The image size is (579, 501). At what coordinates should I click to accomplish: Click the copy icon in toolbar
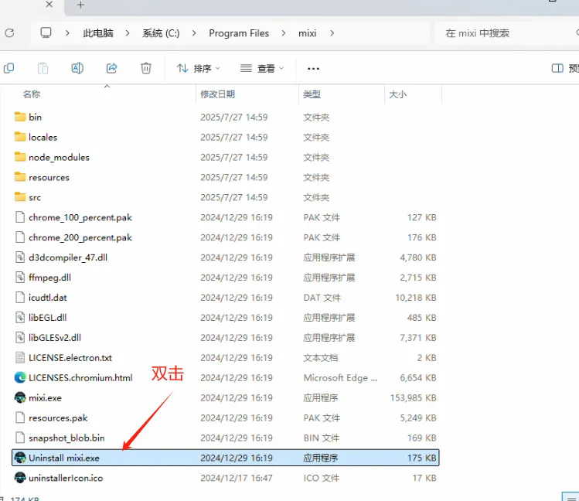(9, 68)
